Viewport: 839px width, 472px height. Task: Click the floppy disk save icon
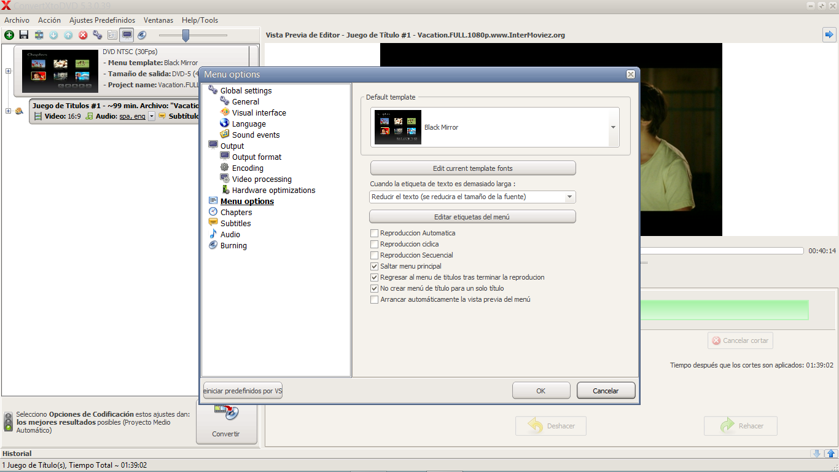24,35
